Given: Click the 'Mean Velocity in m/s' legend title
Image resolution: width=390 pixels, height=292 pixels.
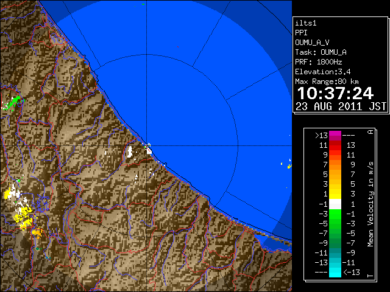Looking at the screenshot, I should 370,204.
